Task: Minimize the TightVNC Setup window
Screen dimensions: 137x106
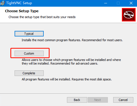Action: [x=106, y=3]
